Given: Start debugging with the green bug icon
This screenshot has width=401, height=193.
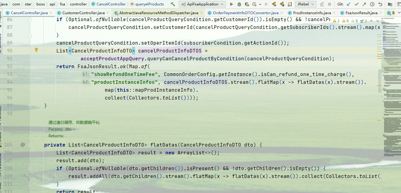Looking at the screenshot, I should click(x=239, y=4).
